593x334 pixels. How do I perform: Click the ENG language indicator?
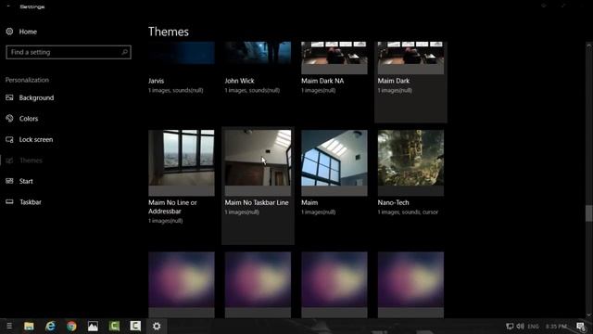pos(534,326)
